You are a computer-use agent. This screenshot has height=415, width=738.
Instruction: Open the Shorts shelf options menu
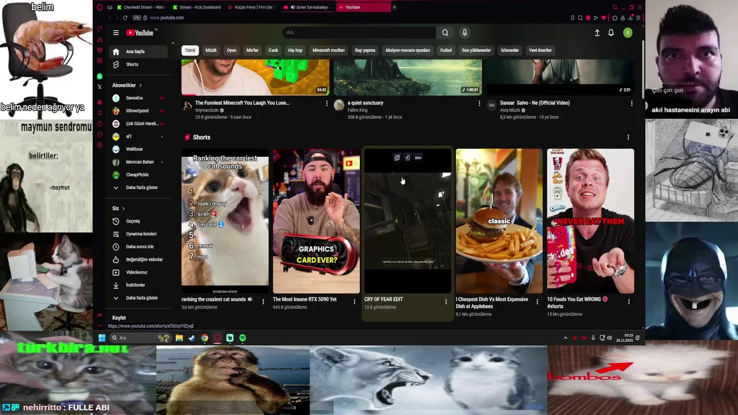(628, 137)
